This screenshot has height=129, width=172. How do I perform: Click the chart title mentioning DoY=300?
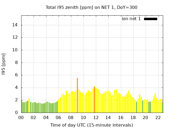pos(91,7)
